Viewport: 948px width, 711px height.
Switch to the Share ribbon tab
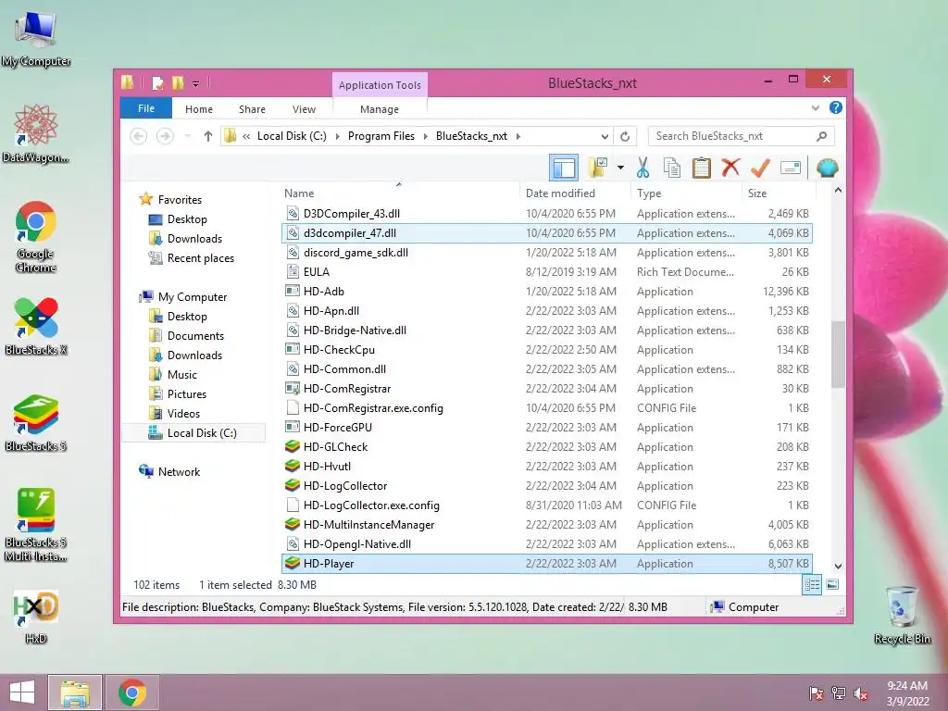(x=252, y=109)
